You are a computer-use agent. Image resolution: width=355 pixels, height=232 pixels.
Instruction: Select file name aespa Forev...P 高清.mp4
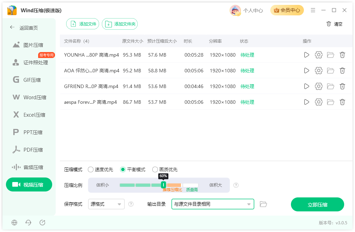pyautogui.click(x=90, y=102)
